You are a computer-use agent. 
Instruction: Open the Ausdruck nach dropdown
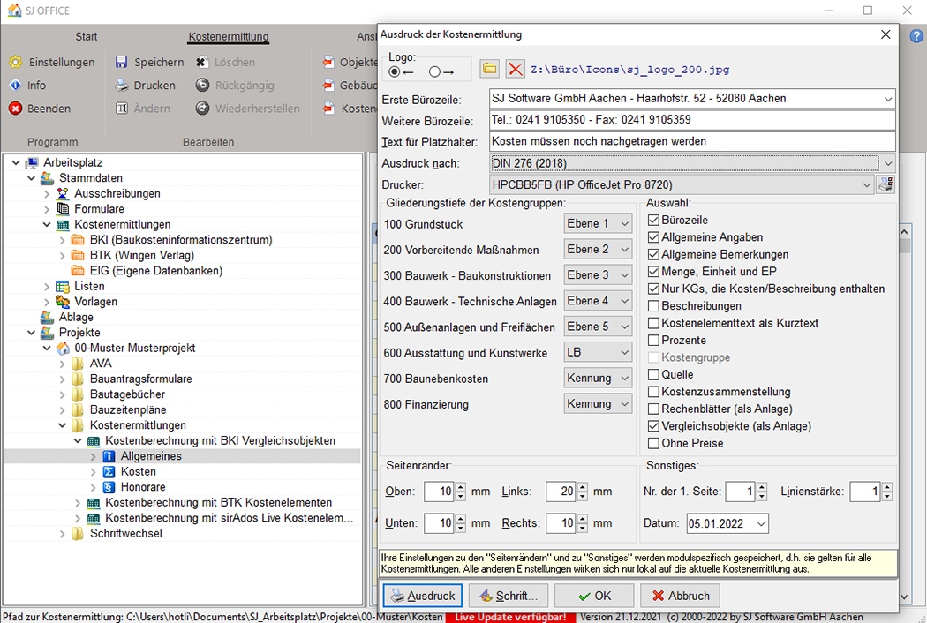(x=888, y=163)
